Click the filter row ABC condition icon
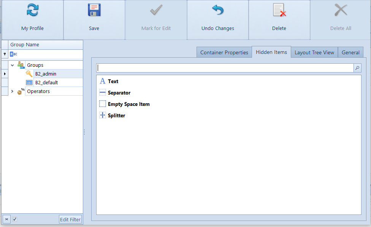Viewport: 371px width, 227px height. pos(13,54)
